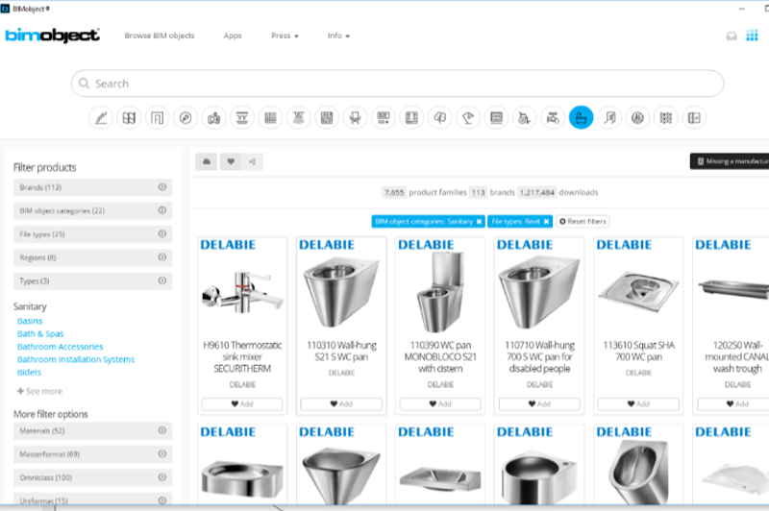This screenshot has width=769, height=511.
Task: Expand the Types (3) filter
Action: (x=92, y=281)
